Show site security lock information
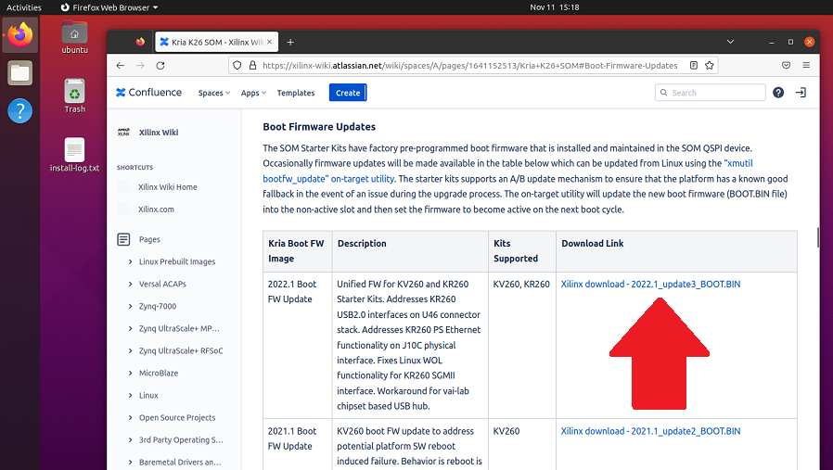This screenshot has height=470, width=833. (252, 65)
